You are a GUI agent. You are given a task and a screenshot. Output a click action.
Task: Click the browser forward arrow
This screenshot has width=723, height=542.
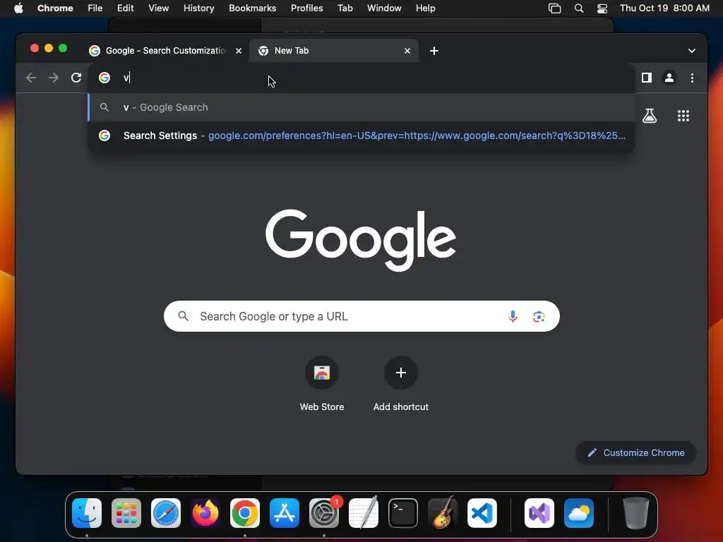point(54,78)
